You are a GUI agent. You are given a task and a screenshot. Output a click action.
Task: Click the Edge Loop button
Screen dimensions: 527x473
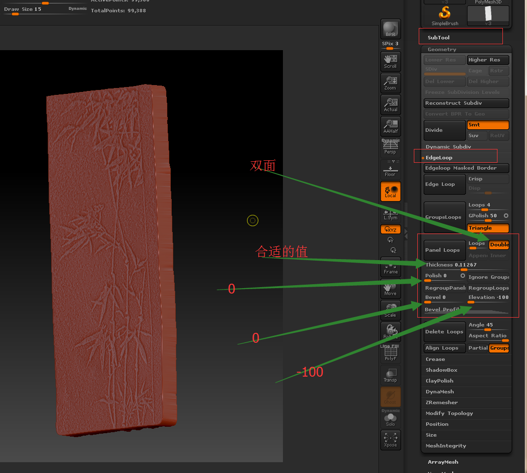tap(445, 184)
